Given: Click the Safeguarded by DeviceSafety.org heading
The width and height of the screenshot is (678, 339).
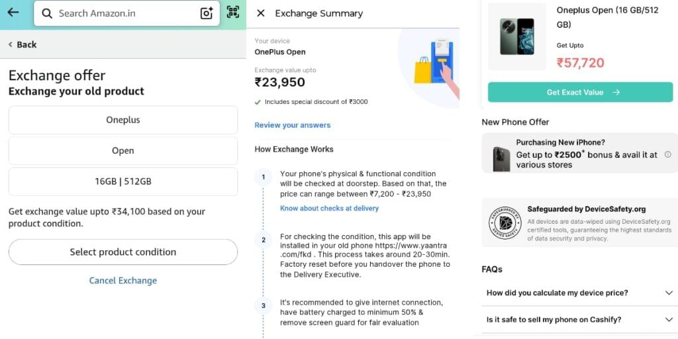Looking at the screenshot, I should pyautogui.click(x=587, y=209).
